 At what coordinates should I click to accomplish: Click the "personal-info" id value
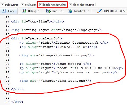[x=44, y=38]
